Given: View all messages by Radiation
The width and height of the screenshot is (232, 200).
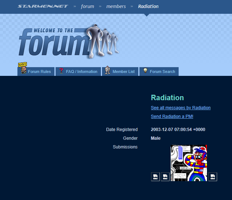Looking at the screenshot, I should pos(180,108).
